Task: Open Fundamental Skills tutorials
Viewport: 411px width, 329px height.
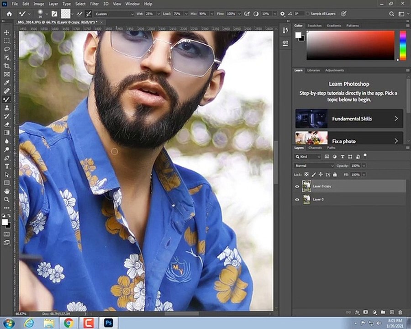Action: (x=349, y=119)
